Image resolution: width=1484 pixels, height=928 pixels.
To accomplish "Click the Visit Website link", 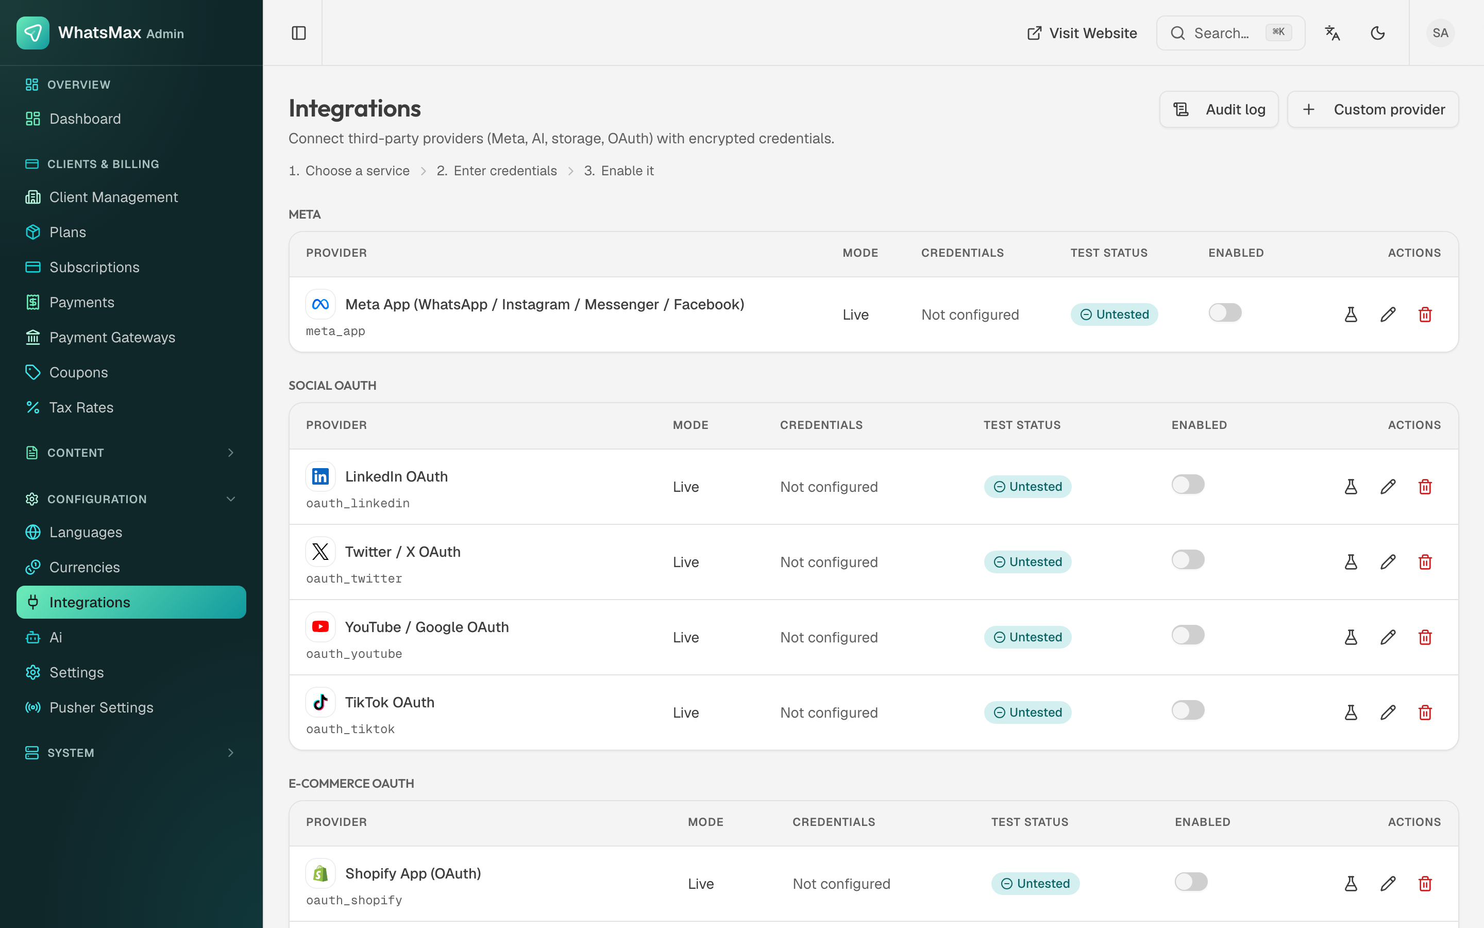I will 1082,33.
